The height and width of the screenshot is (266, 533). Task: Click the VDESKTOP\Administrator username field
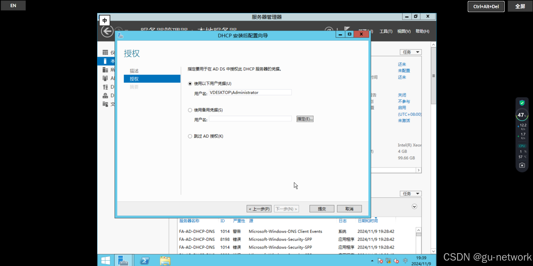[250, 92]
